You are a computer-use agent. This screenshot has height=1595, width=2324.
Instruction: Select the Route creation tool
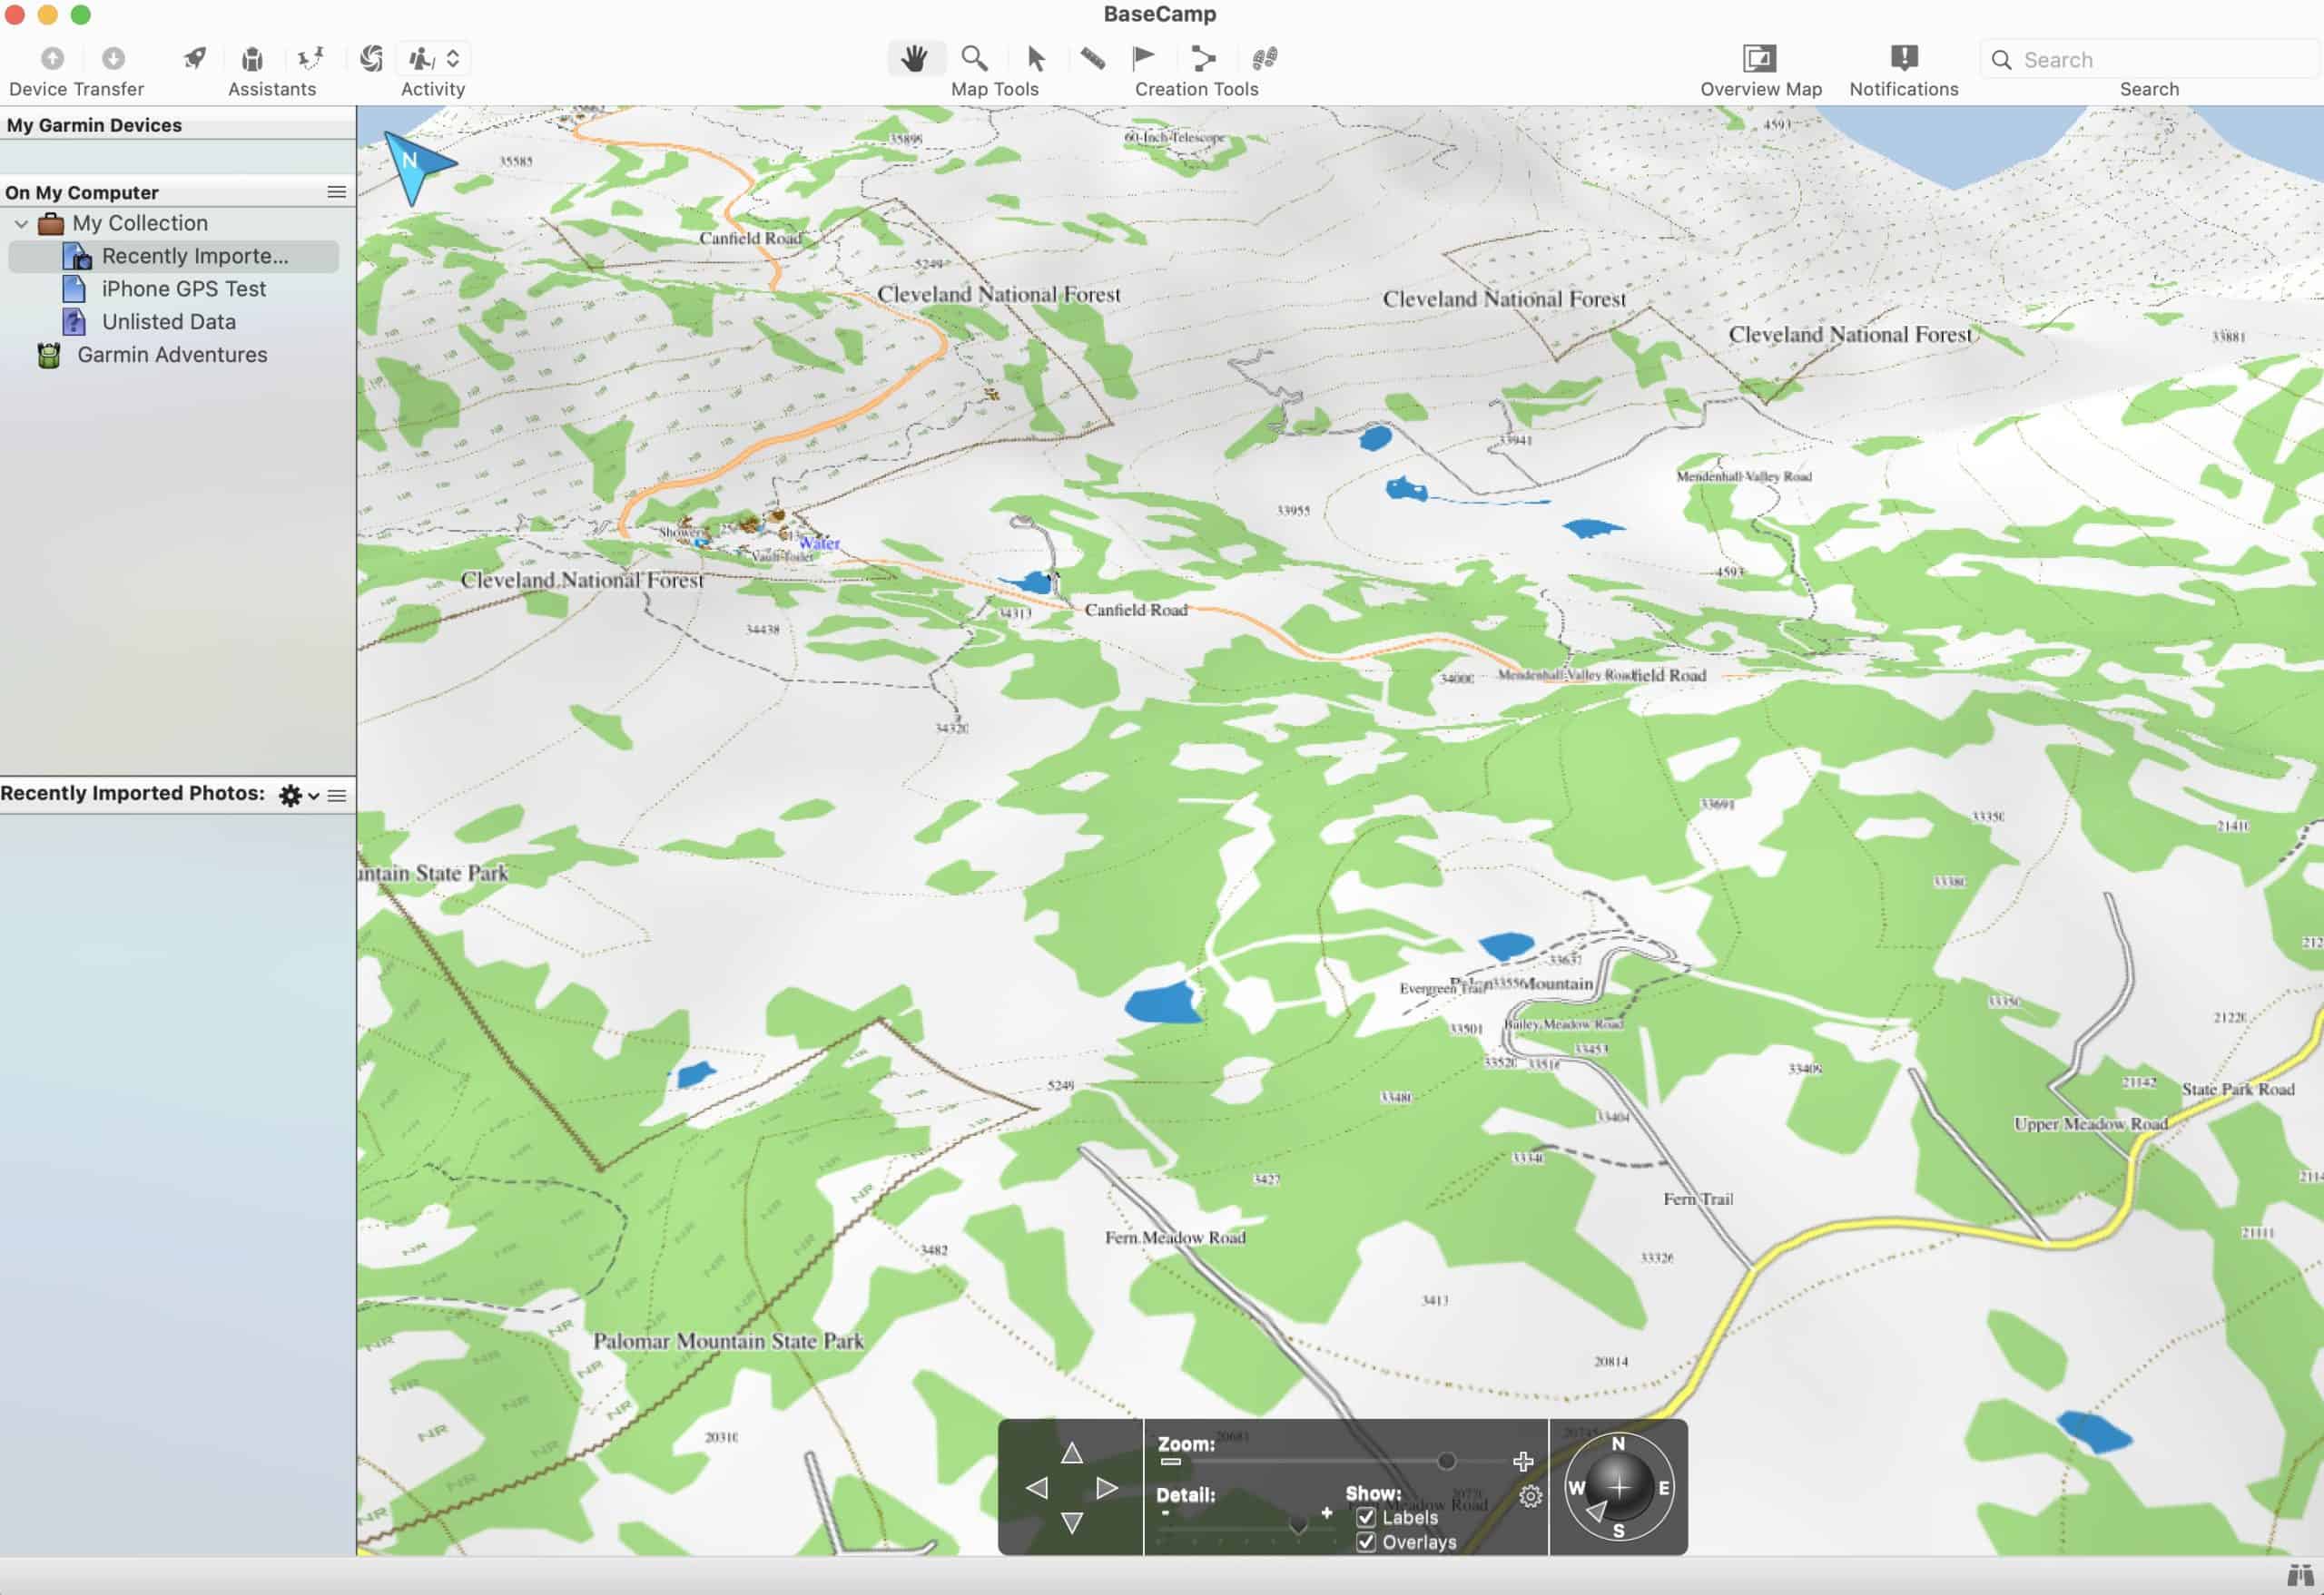point(1203,59)
